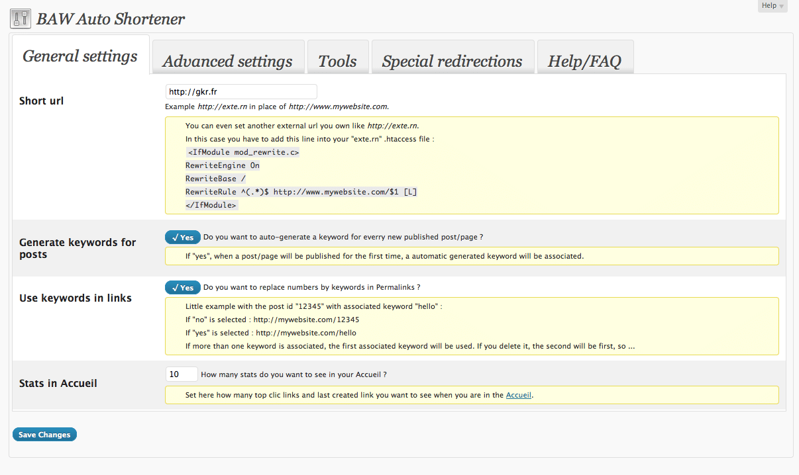
Task: Click the Save Changes button
Action: pos(44,435)
